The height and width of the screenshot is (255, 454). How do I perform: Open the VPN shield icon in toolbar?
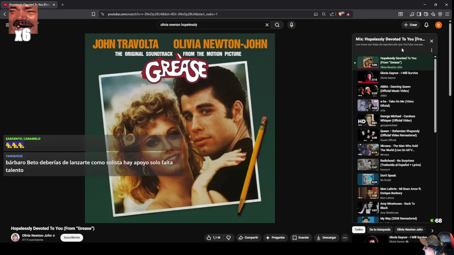tap(440, 14)
